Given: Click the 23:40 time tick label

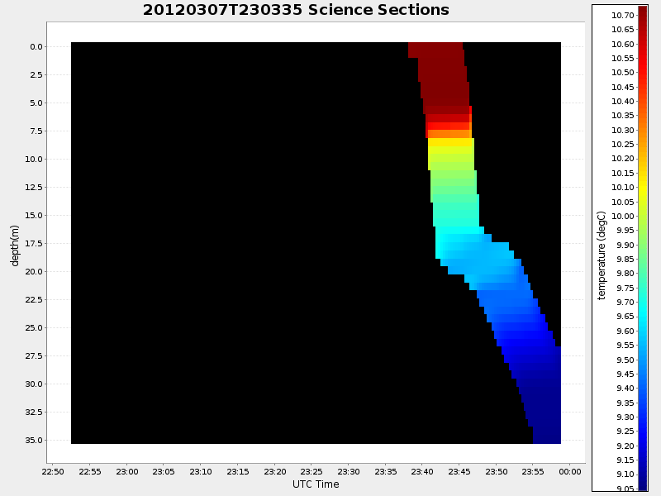Looking at the screenshot, I should coord(422,471).
